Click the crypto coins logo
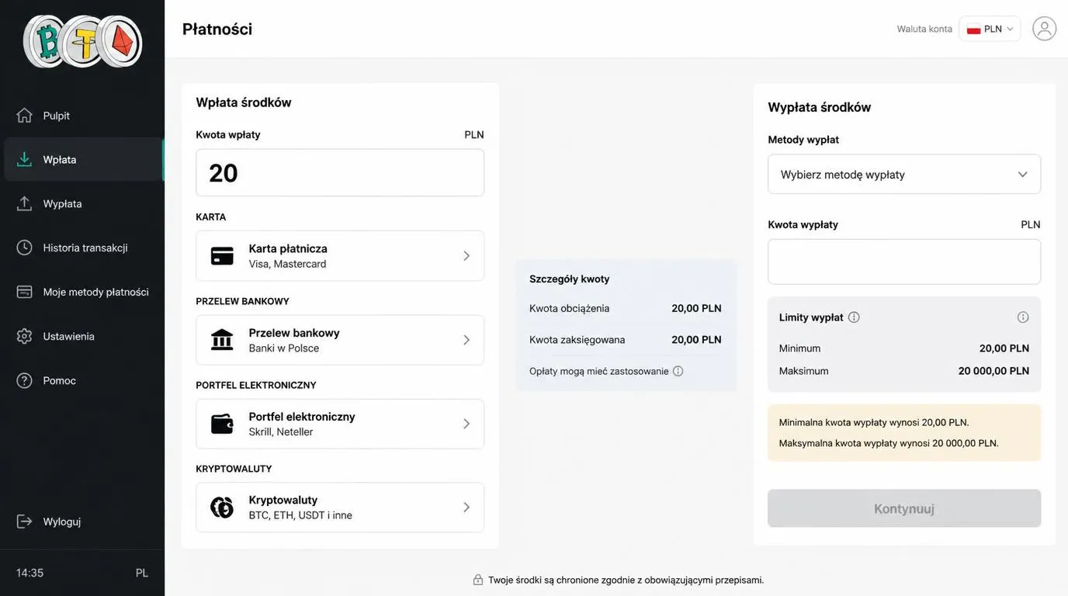This screenshot has width=1068, height=596. tap(82, 41)
